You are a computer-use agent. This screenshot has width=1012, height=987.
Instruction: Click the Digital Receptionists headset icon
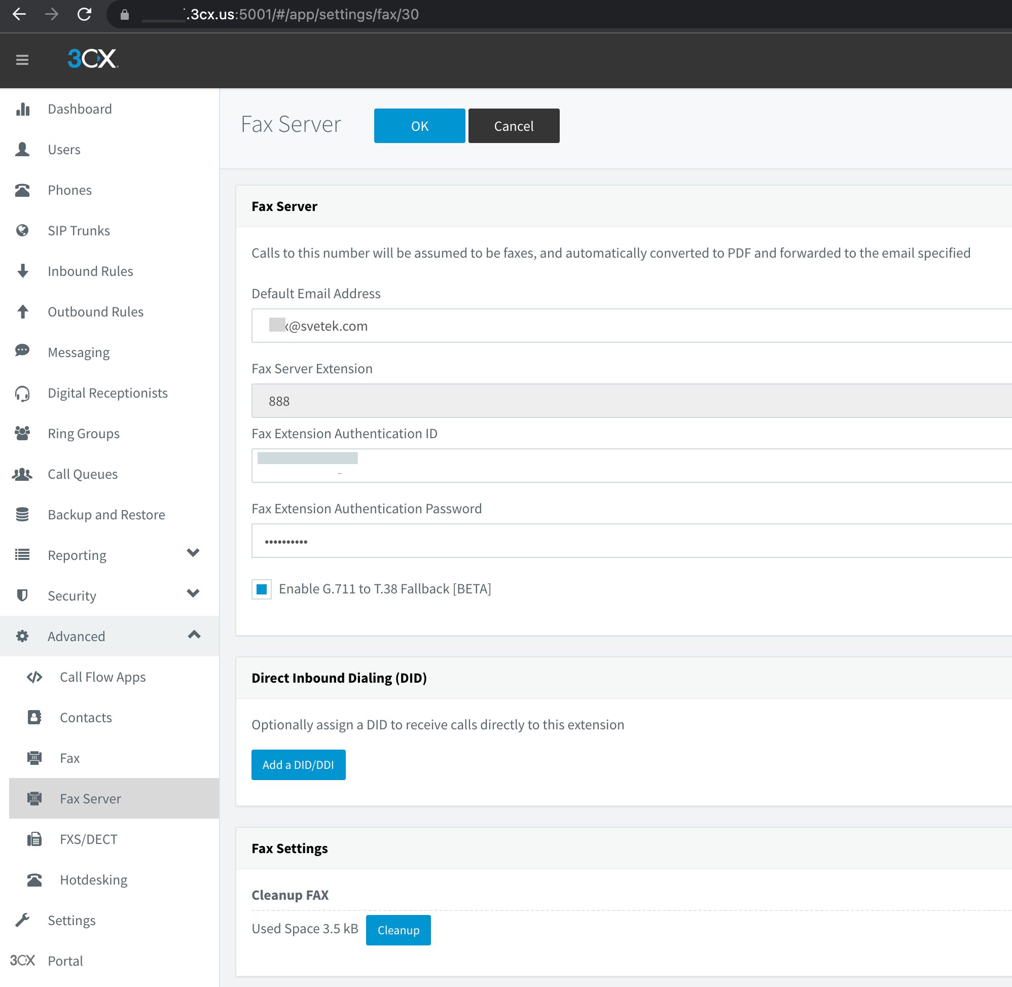[x=22, y=394]
